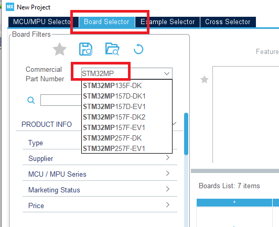Expand the MCU / MPU Series filter
Viewport: 279px width, 227px height.
tap(100, 174)
